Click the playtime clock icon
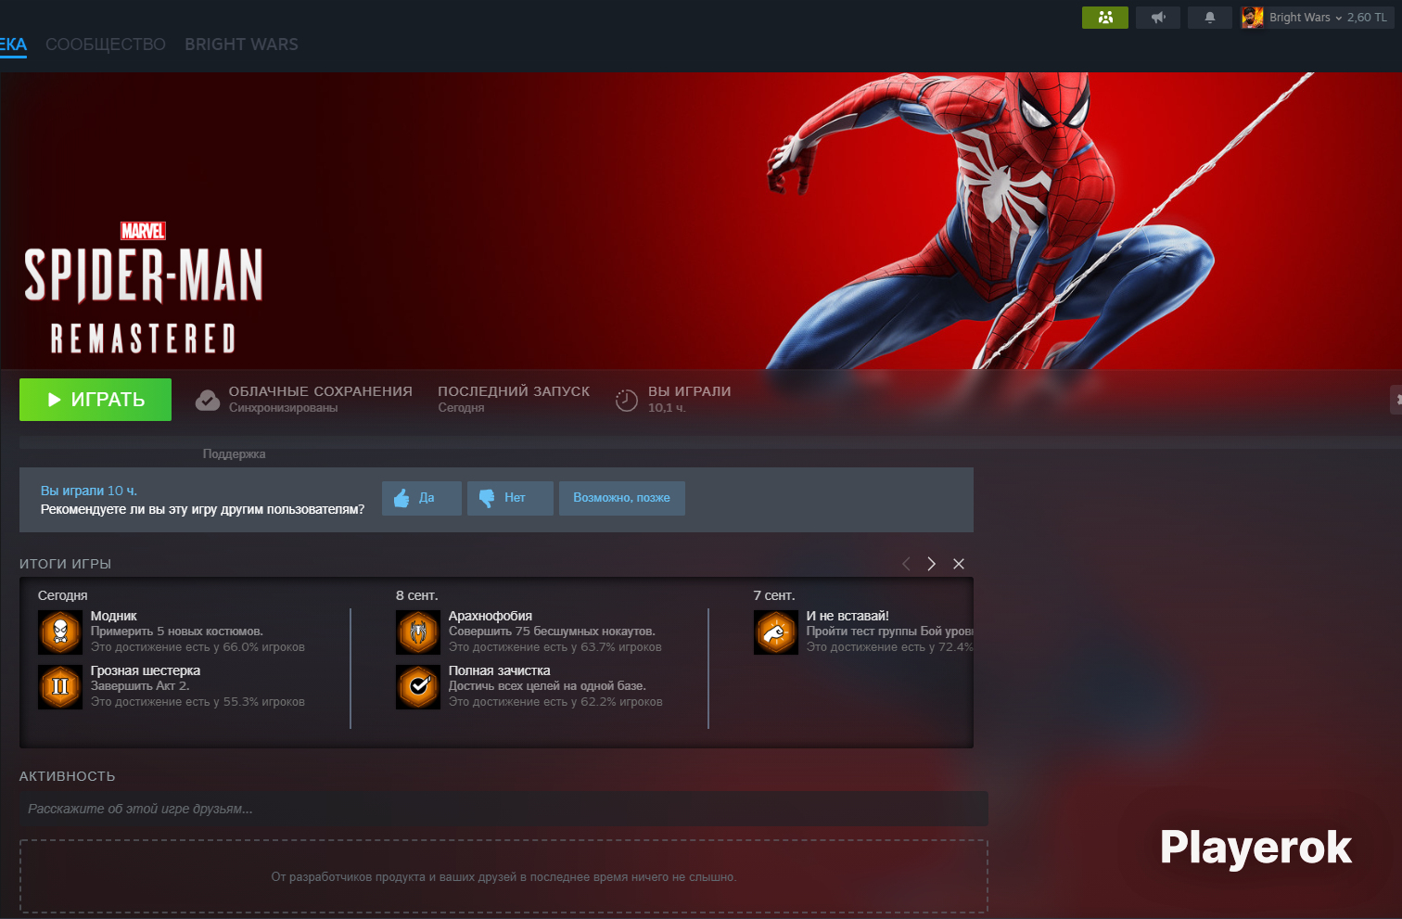The height and width of the screenshot is (919, 1402). tap(627, 400)
